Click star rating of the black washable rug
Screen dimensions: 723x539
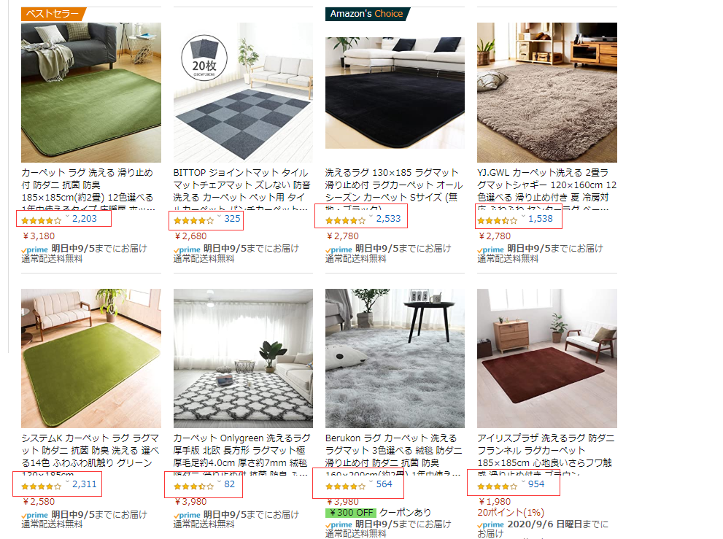[x=345, y=220]
